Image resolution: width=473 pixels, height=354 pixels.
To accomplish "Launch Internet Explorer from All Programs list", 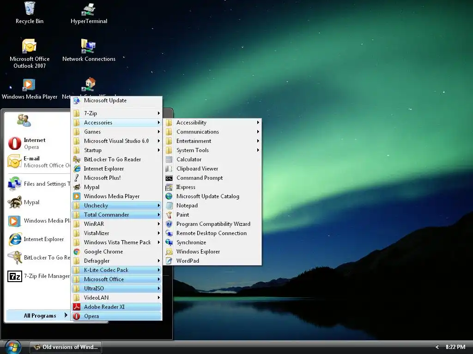I will click(116, 169).
